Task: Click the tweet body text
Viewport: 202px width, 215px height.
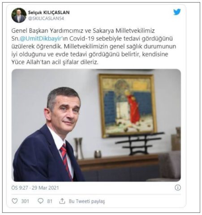Action: (x=94, y=46)
